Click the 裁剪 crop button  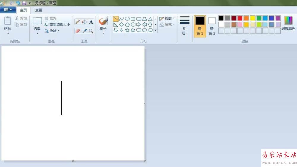click(x=50, y=18)
